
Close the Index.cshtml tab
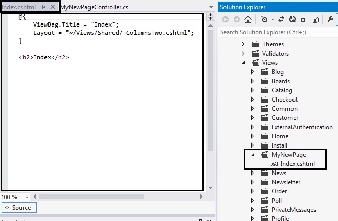click(53, 7)
